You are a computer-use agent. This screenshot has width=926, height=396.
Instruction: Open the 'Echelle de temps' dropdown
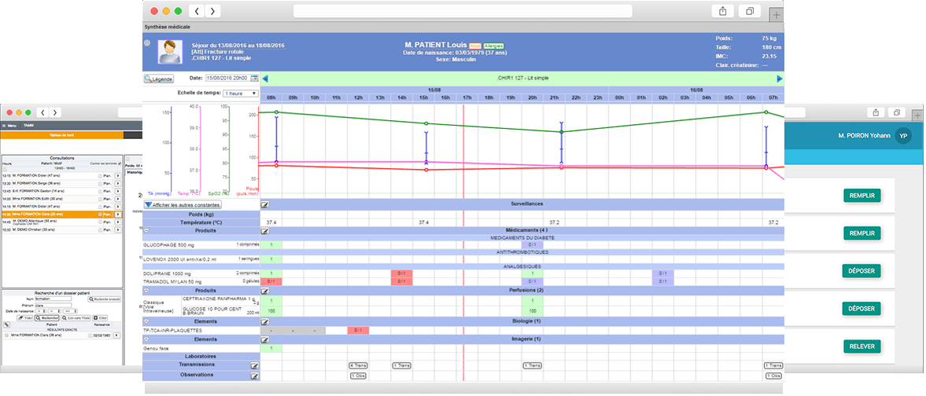[241, 93]
